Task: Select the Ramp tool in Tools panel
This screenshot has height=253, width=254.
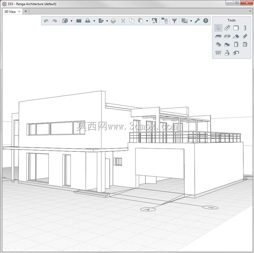Action: tap(227, 44)
